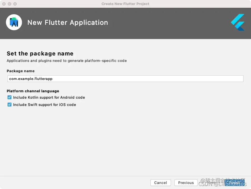Close the dialog using the window close button
251x189 pixels.
pyautogui.click(x=4, y=4)
